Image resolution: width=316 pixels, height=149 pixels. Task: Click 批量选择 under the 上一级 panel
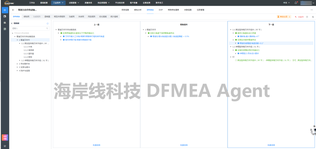(x=96, y=145)
